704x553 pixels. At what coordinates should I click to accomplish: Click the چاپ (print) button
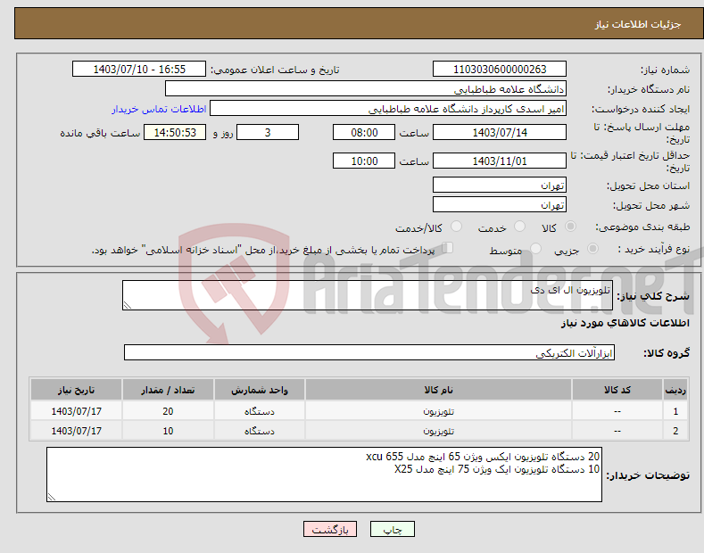[x=392, y=529]
